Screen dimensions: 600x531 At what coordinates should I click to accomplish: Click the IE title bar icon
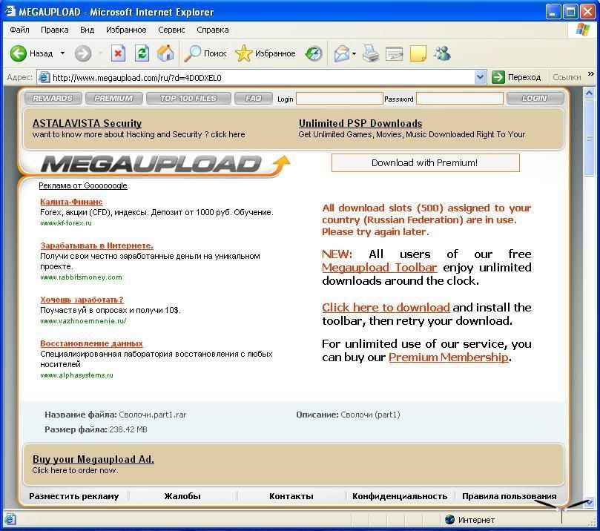coord(10,11)
